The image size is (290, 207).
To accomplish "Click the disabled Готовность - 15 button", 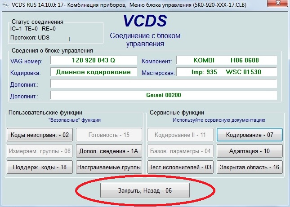I will [109, 135].
